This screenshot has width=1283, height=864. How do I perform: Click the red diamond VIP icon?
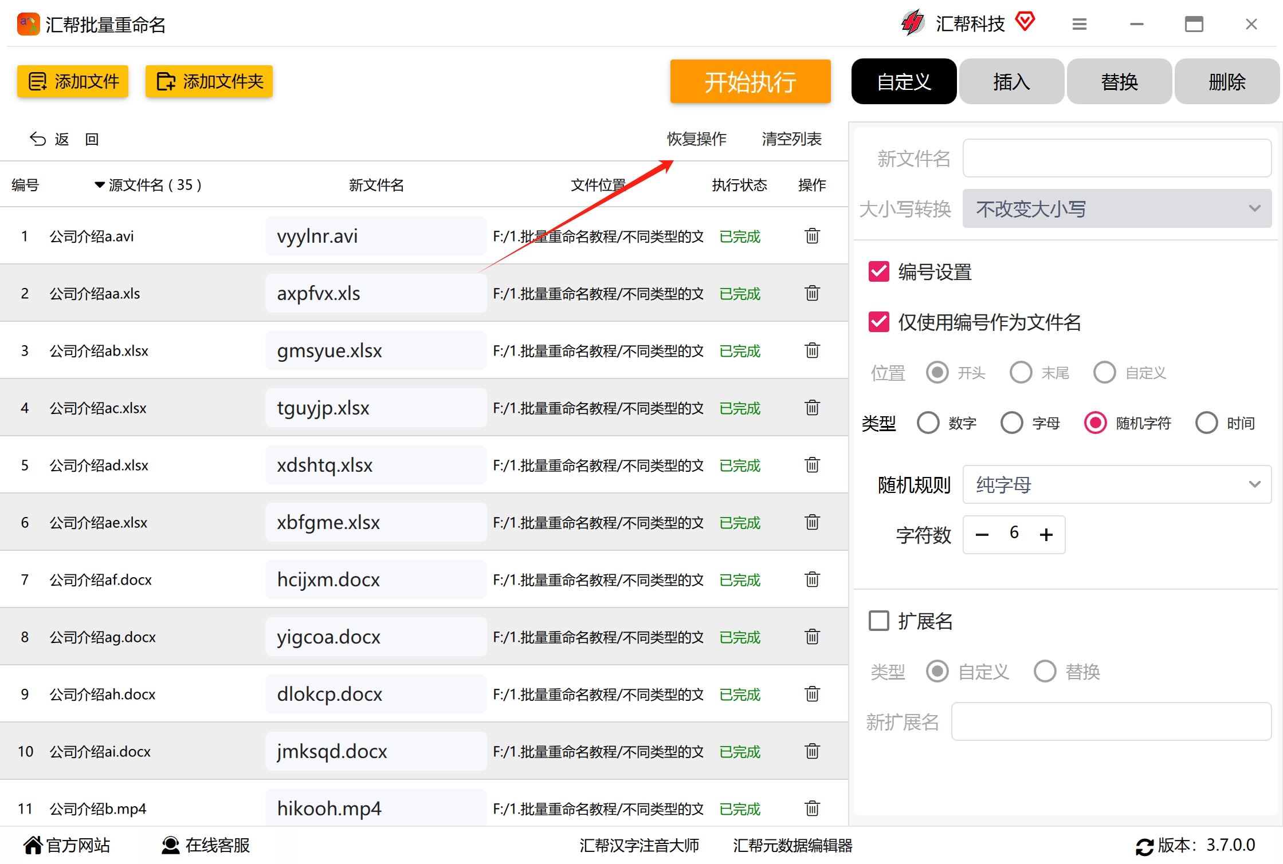point(1025,22)
